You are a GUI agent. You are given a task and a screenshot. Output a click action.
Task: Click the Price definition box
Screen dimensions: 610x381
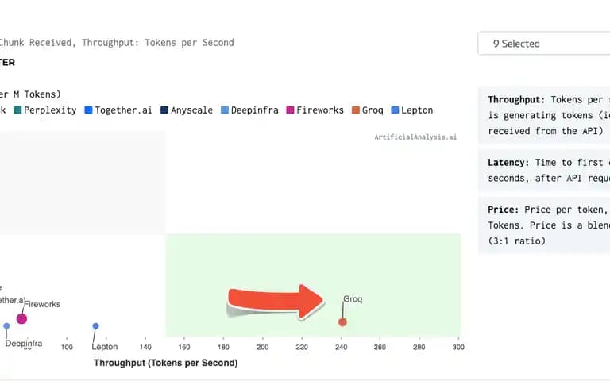point(544,225)
